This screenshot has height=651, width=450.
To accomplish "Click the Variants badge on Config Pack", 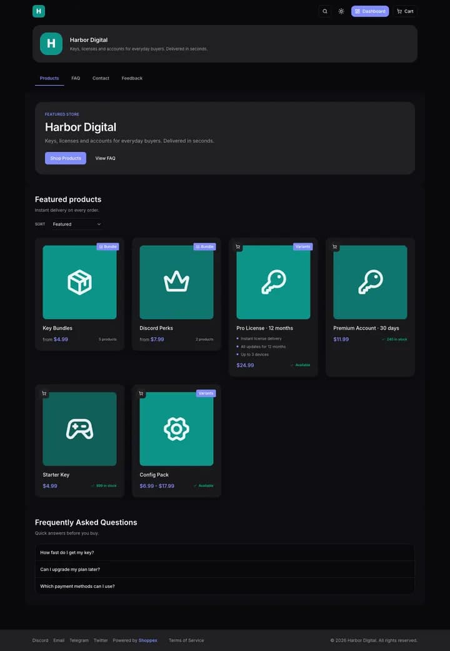I will click(x=206, y=393).
